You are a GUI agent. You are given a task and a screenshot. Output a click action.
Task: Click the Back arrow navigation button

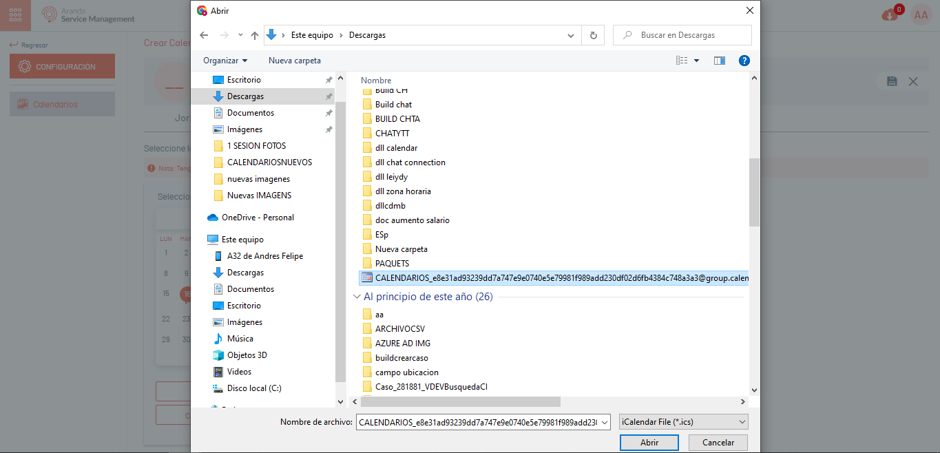[x=204, y=35]
